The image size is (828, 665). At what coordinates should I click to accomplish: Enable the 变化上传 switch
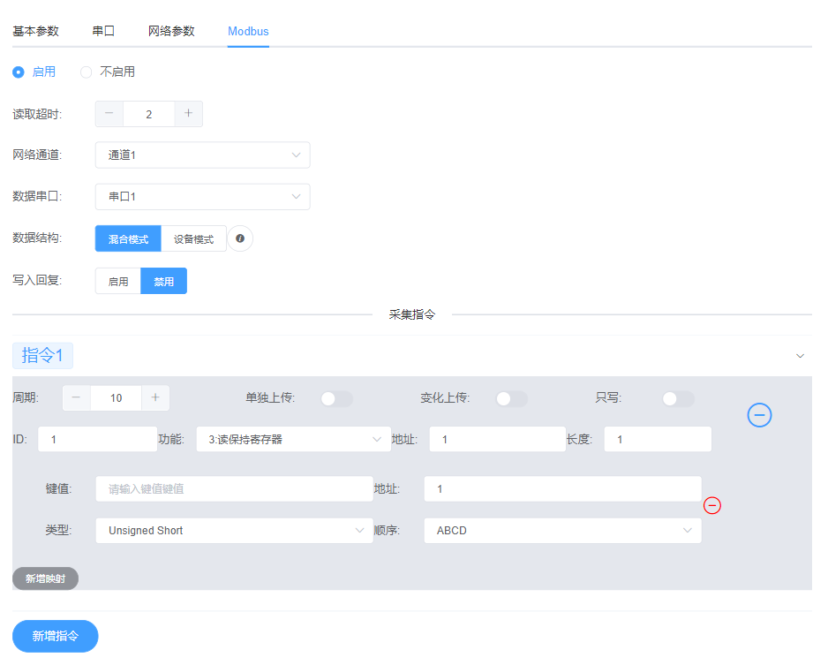(510, 399)
